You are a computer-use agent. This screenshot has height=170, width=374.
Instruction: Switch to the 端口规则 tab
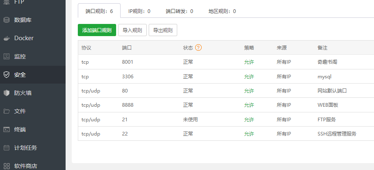[99, 11]
